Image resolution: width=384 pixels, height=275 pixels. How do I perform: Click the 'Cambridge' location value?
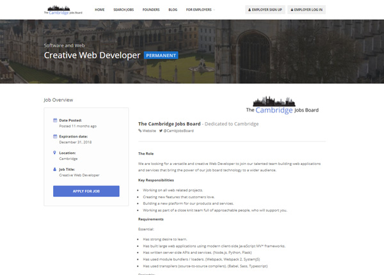[x=68, y=159]
